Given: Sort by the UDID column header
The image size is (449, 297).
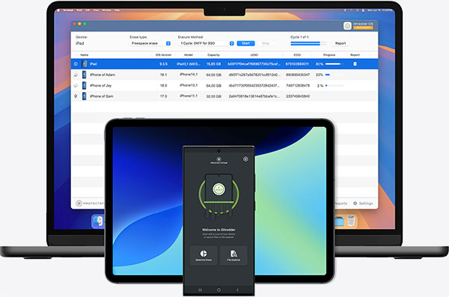Looking at the screenshot, I should coord(254,55).
